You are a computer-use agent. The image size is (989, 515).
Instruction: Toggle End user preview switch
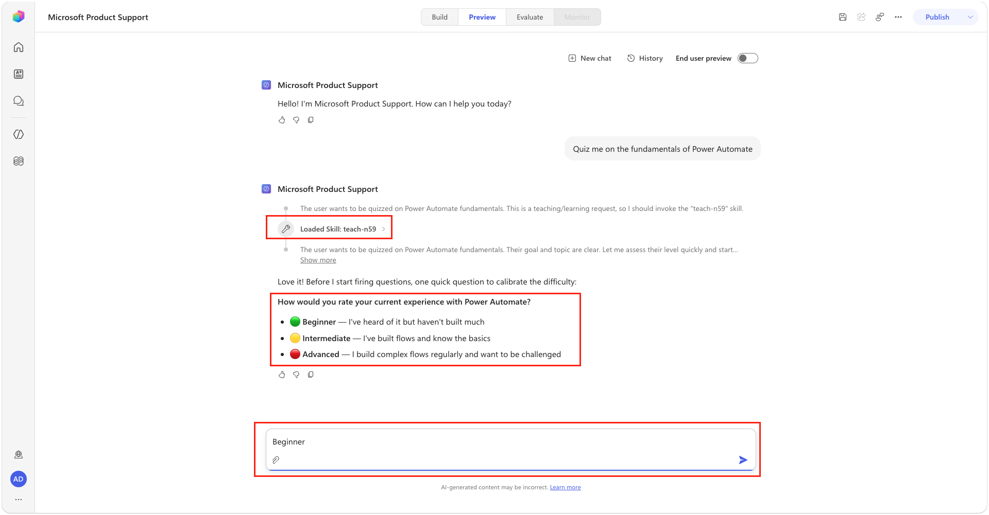[x=748, y=58]
